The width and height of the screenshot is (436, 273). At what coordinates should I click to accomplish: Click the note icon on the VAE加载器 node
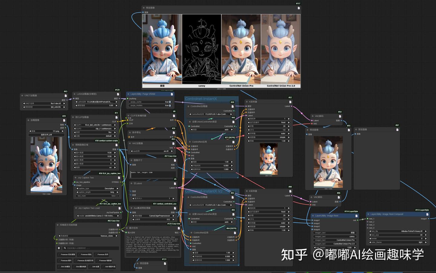point(173,143)
